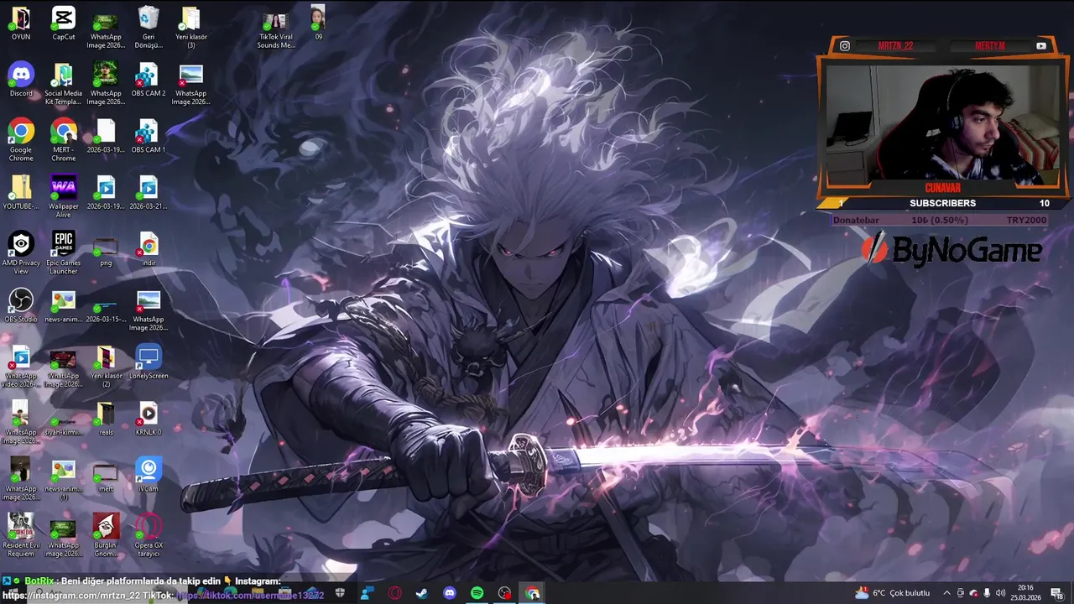Launch Google Chrome desktop shortcut
The height and width of the screenshot is (604, 1074).
pos(21,140)
